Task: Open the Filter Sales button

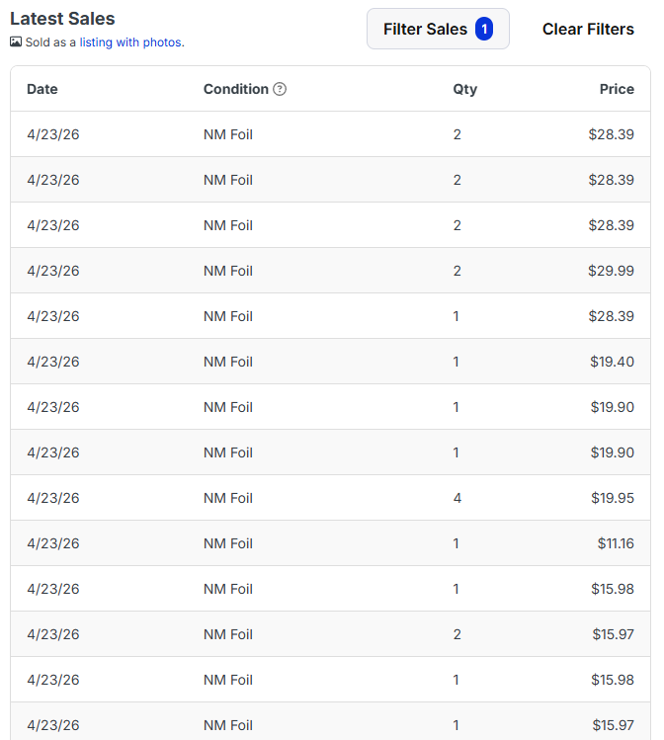Action: pyautogui.click(x=438, y=29)
